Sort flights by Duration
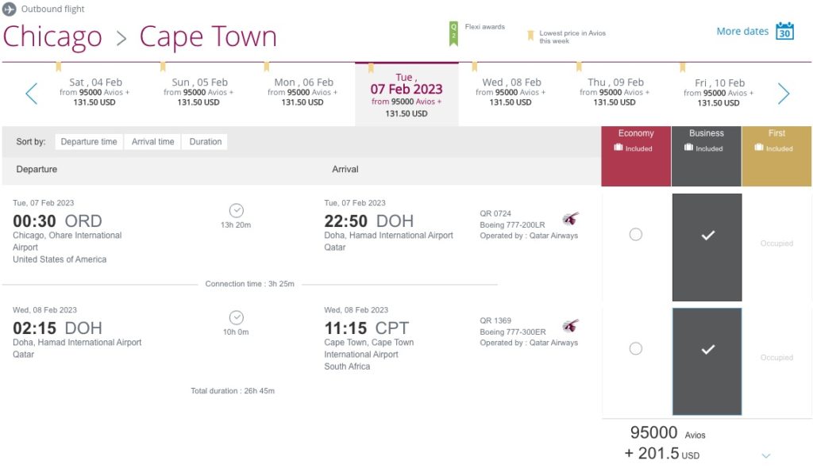813x468 pixels. [x=205, y=141]
